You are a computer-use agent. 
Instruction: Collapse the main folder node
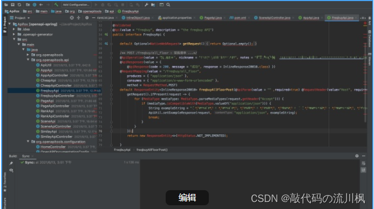[18, 45]
